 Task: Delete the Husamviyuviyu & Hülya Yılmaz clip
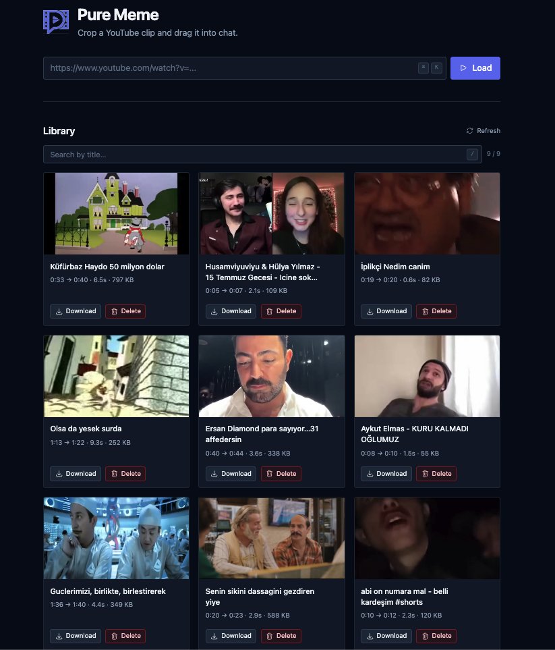(281, 311)
